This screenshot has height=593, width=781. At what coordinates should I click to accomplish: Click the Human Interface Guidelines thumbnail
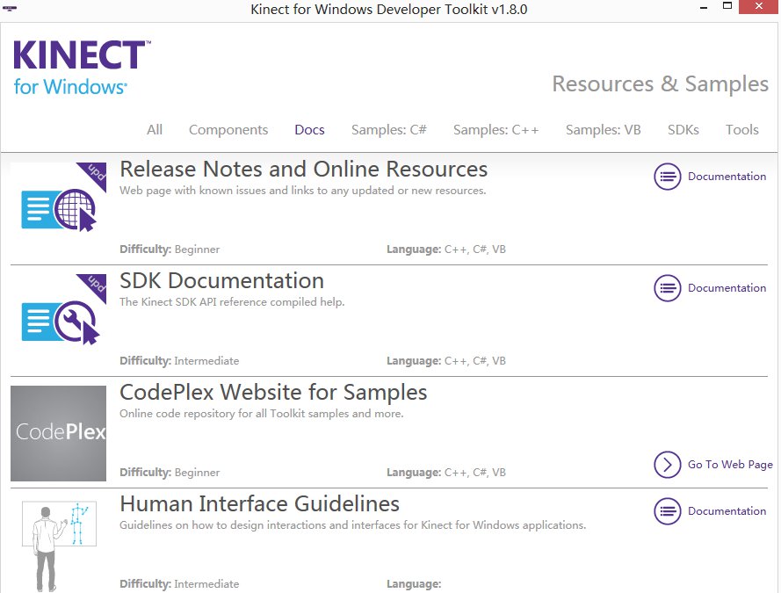click(x=58, y=545)
